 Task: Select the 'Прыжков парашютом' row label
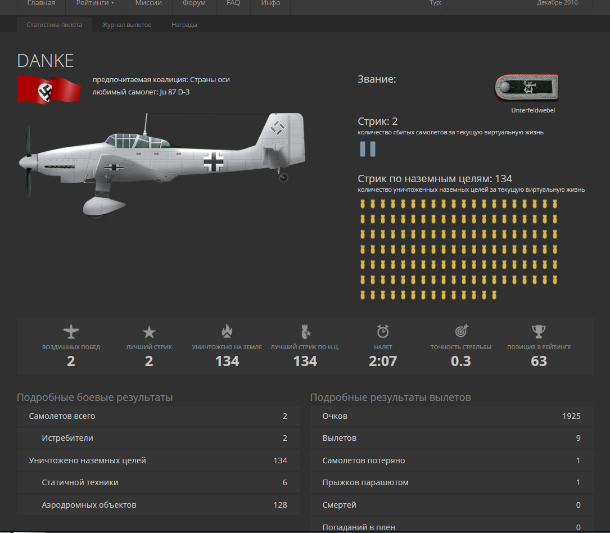coord(365,482)
